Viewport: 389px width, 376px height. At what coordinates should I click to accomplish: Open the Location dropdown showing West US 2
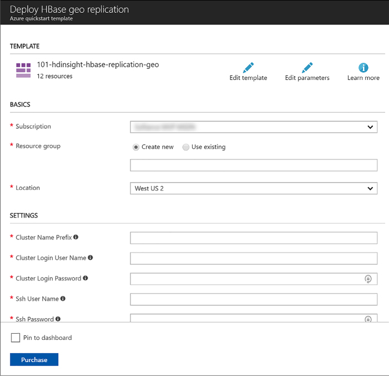[254, 188]
